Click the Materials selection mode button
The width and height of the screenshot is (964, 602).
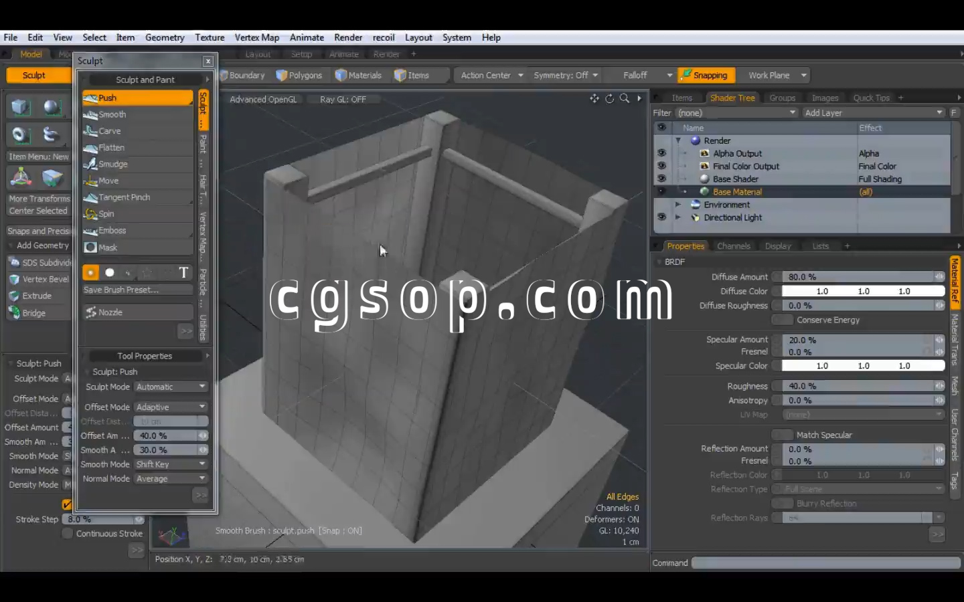click(358, 75)
